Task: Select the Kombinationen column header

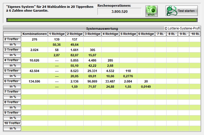Action: (x=35, y=34)
